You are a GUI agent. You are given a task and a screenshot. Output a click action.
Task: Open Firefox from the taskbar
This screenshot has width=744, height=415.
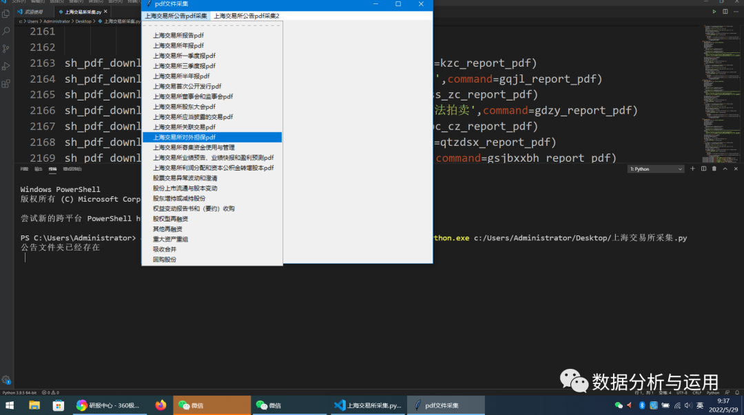coord(161,405)
